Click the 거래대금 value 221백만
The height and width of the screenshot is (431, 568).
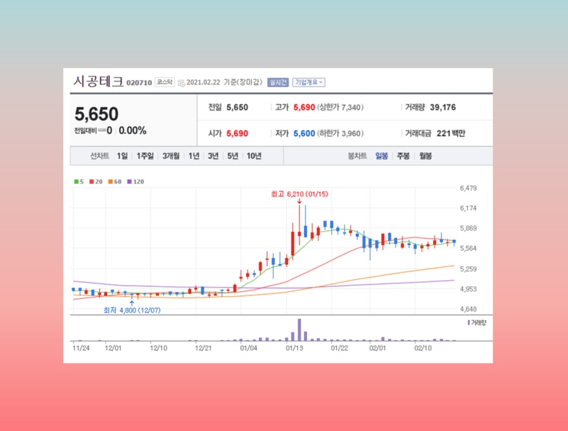pyautogui.click(x=451, y=134)
